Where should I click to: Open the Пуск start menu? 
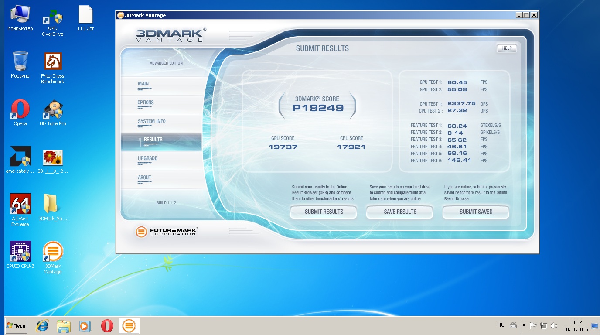pyautogui.click(x=16, y=326)
